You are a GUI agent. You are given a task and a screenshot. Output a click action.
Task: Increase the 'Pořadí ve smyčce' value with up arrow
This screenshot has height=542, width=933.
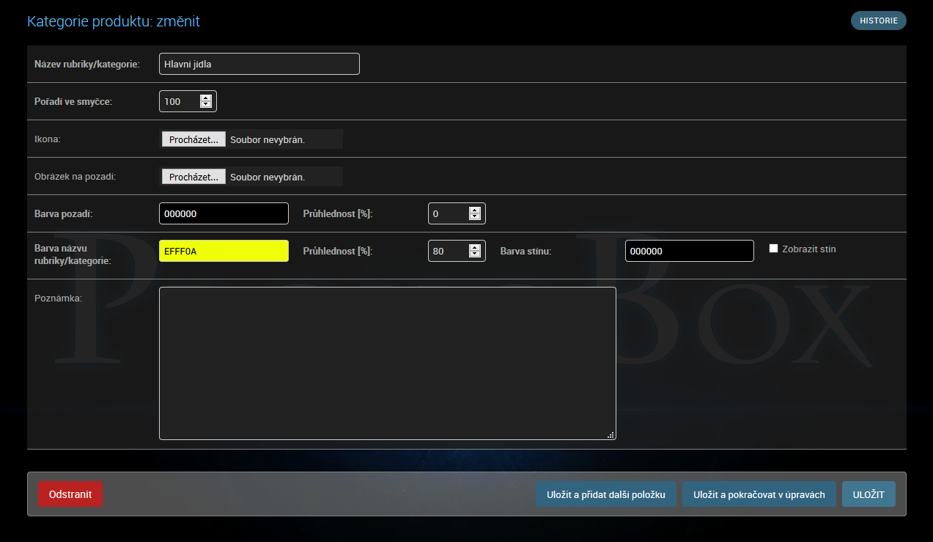[x=206, y=98]
